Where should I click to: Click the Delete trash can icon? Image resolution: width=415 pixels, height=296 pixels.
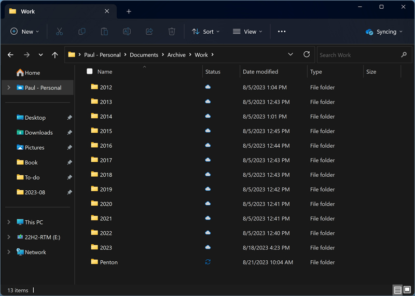pos(172,32)
